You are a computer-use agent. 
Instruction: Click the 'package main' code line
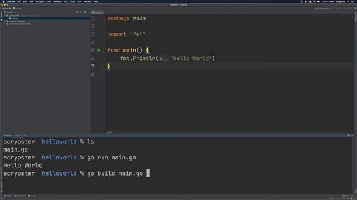[127, 18]
